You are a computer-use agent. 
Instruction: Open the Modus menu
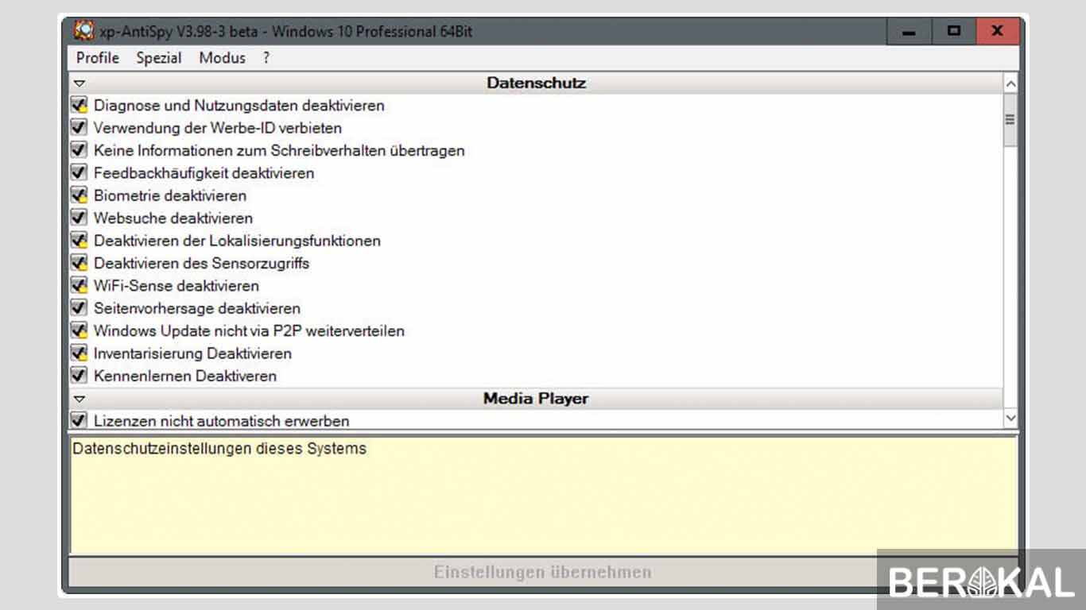click(222, 57)
